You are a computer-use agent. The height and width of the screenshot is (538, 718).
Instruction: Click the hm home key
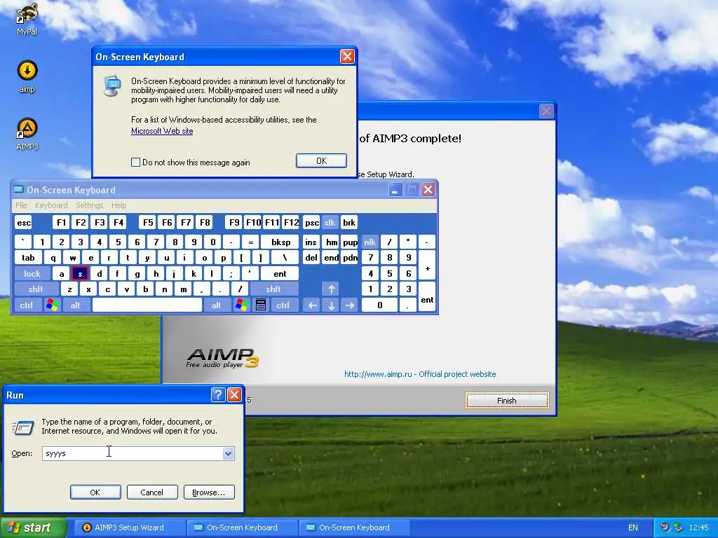pyautogui.click(x=331, y=242)
